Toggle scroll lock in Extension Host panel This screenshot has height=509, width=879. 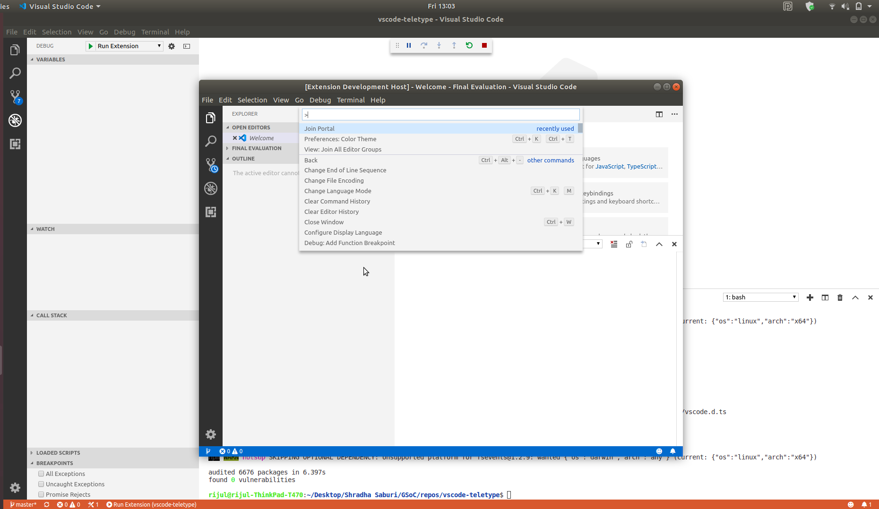click(x=629, y=244)
